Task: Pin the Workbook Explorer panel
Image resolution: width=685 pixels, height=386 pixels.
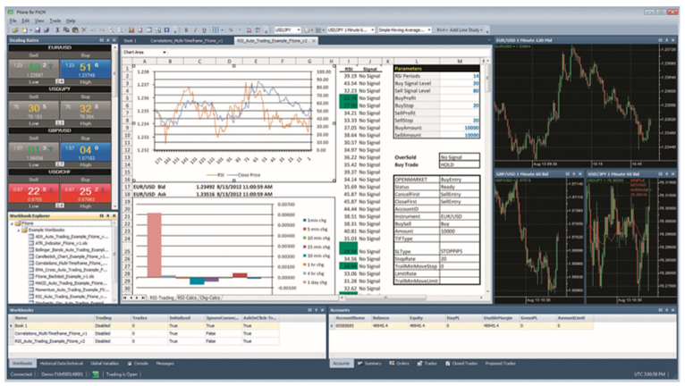Action: coord(108,215)
